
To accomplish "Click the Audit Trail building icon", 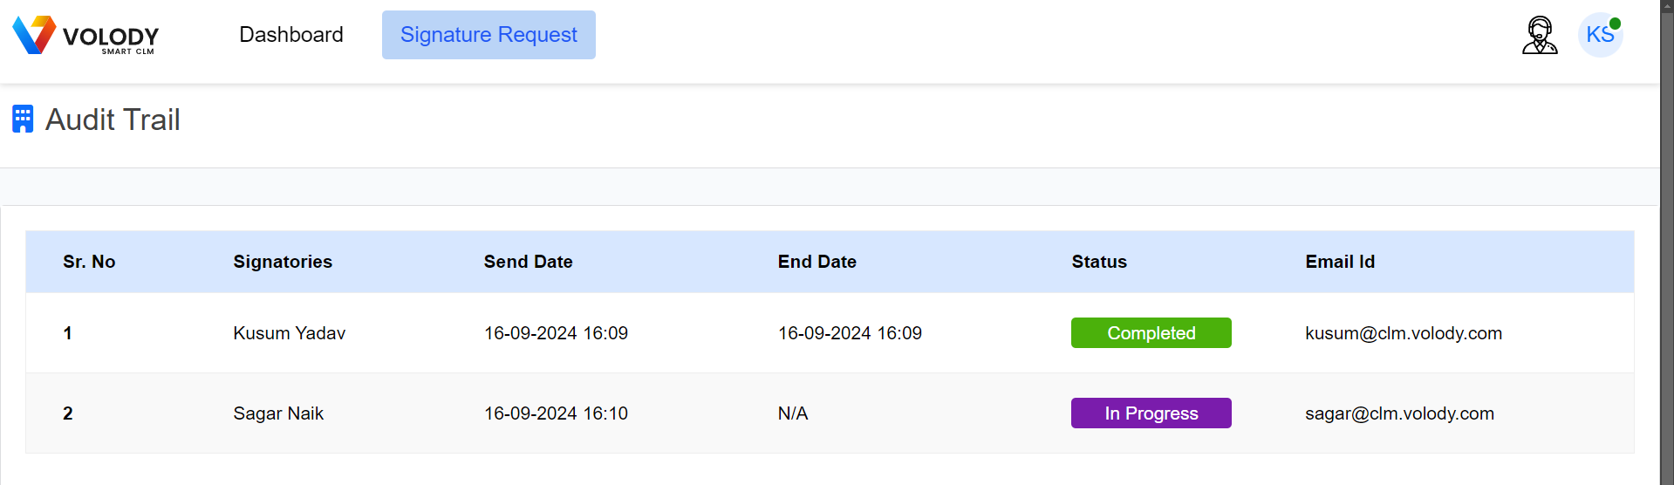I will [23, 119].
